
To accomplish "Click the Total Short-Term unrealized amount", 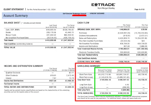I will (x=143, y=80).
